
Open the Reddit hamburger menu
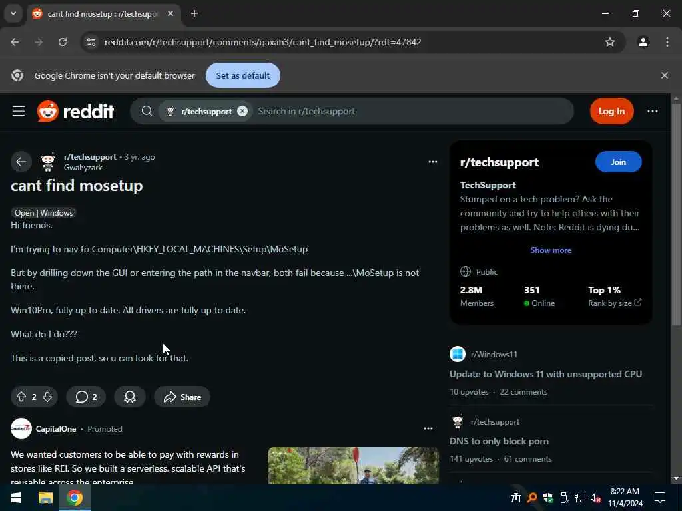[x=18, y=111]
